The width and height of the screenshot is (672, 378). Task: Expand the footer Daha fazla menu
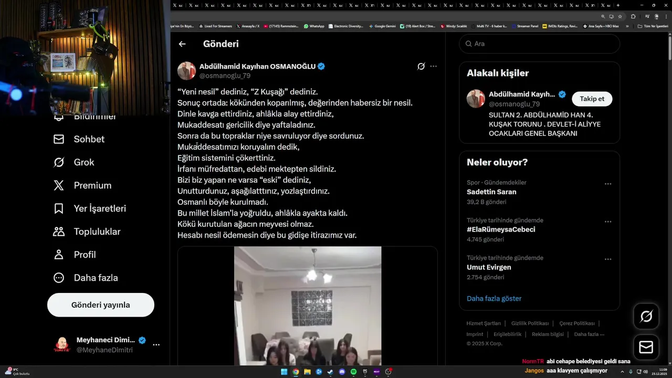(589, 334)
